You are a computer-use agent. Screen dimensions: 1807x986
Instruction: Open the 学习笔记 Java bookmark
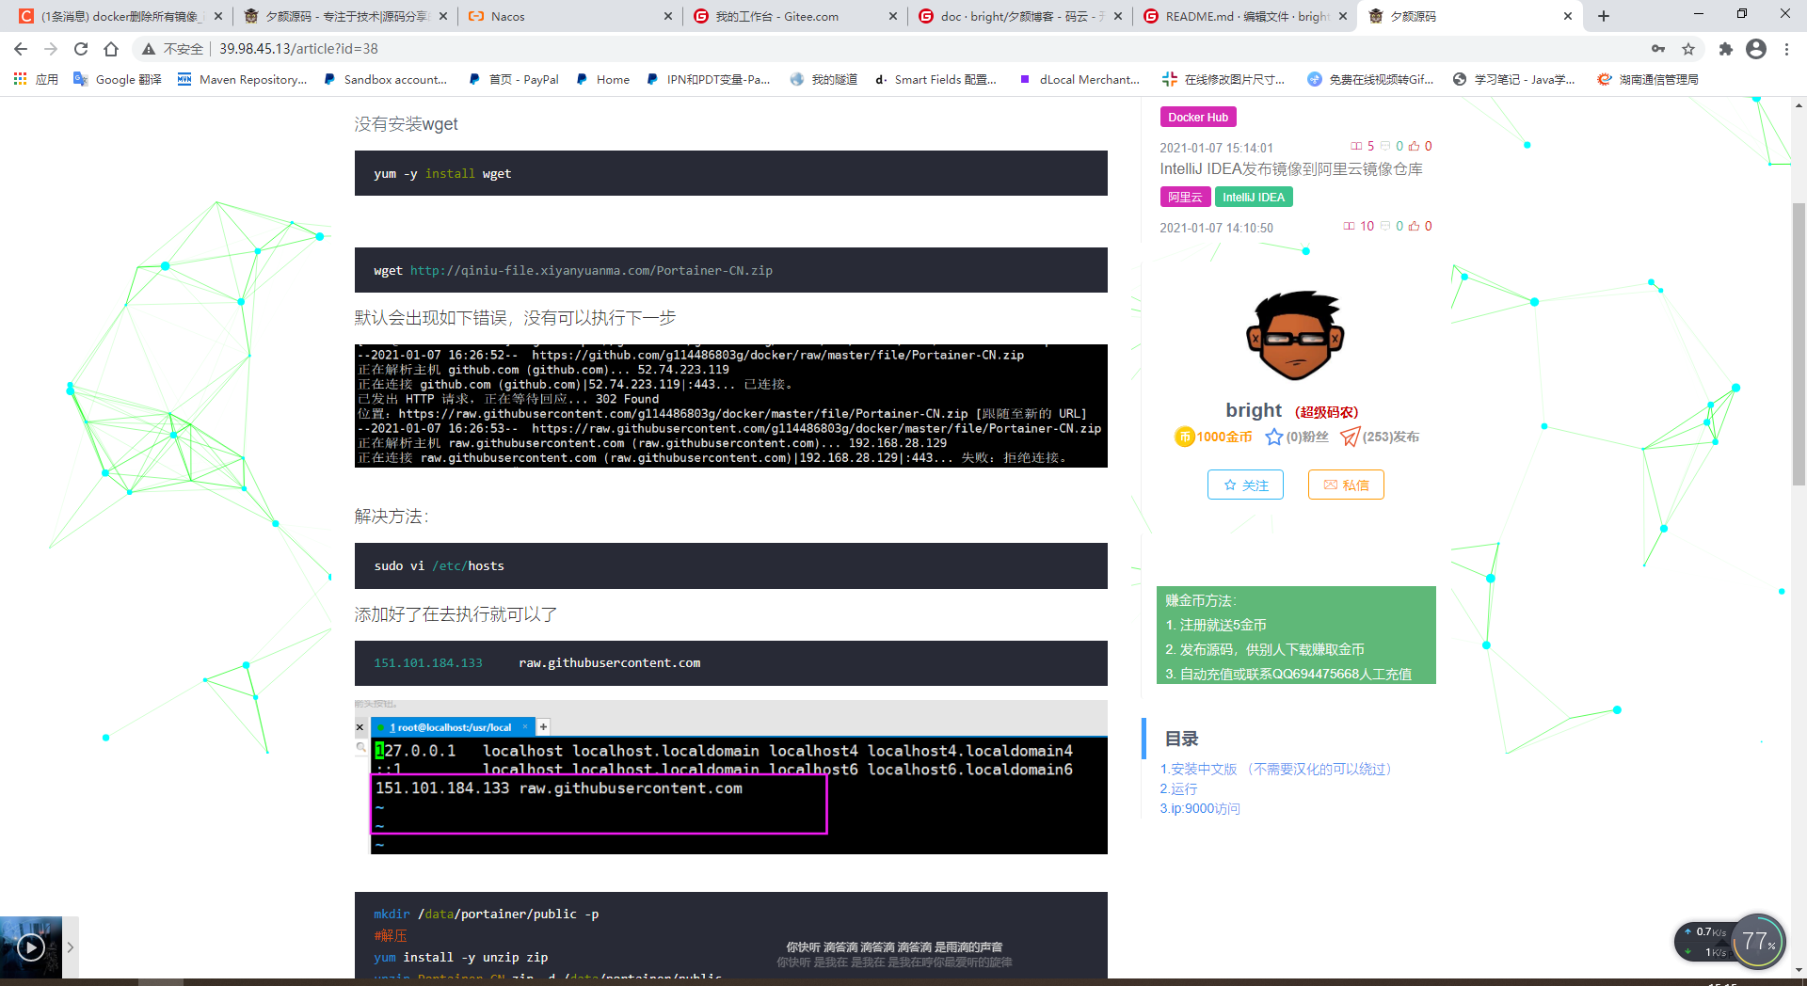point(1513,79)
